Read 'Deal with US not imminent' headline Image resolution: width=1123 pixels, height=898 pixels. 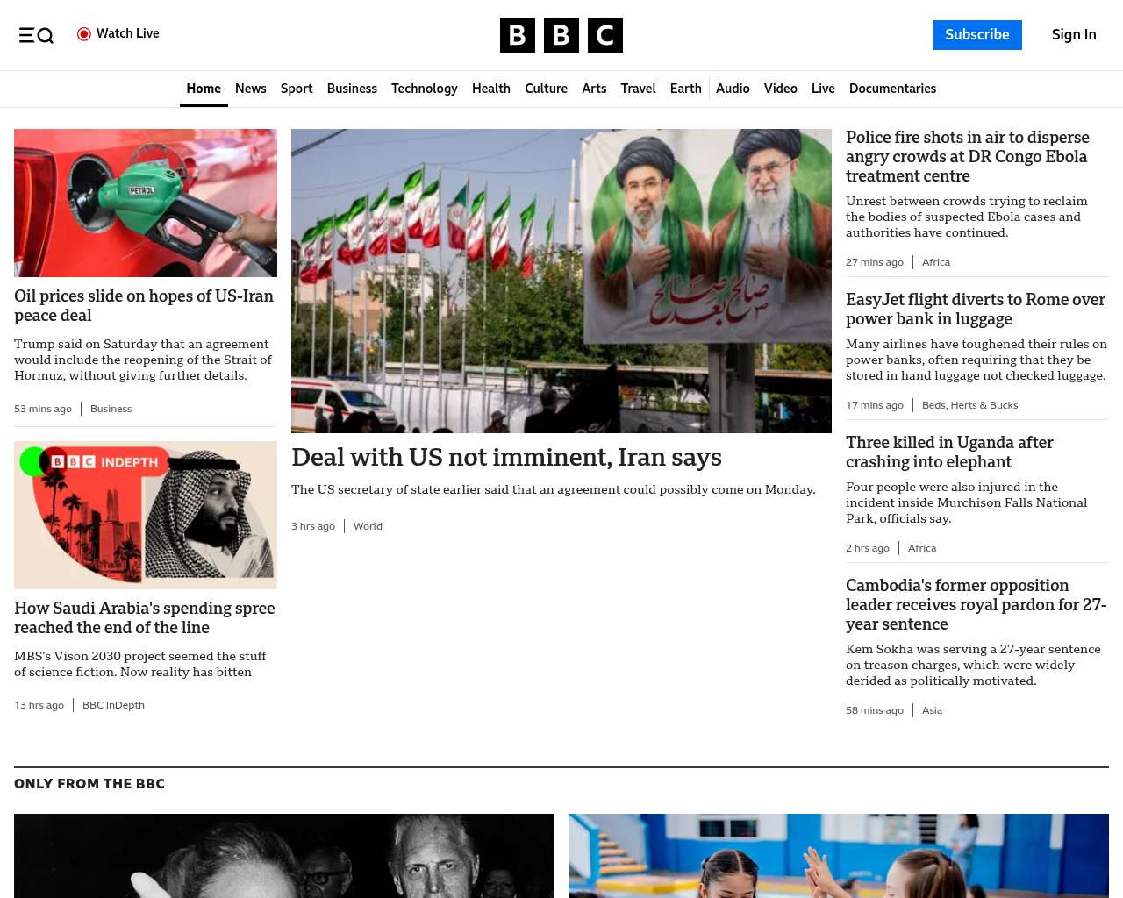coord(506,458)
